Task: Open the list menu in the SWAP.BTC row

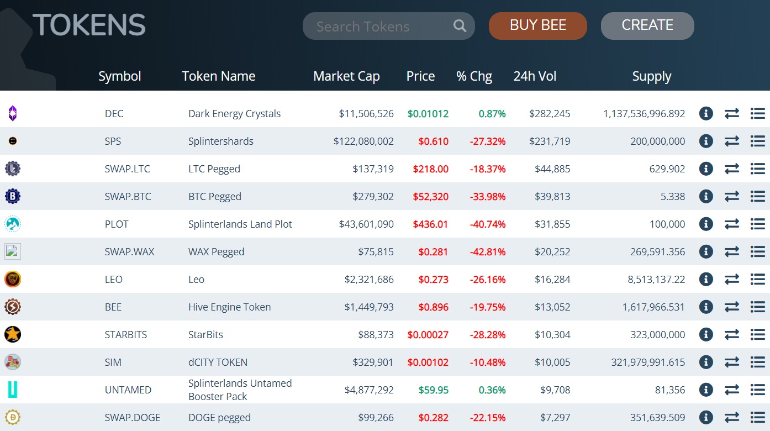Action: (758, 196)
